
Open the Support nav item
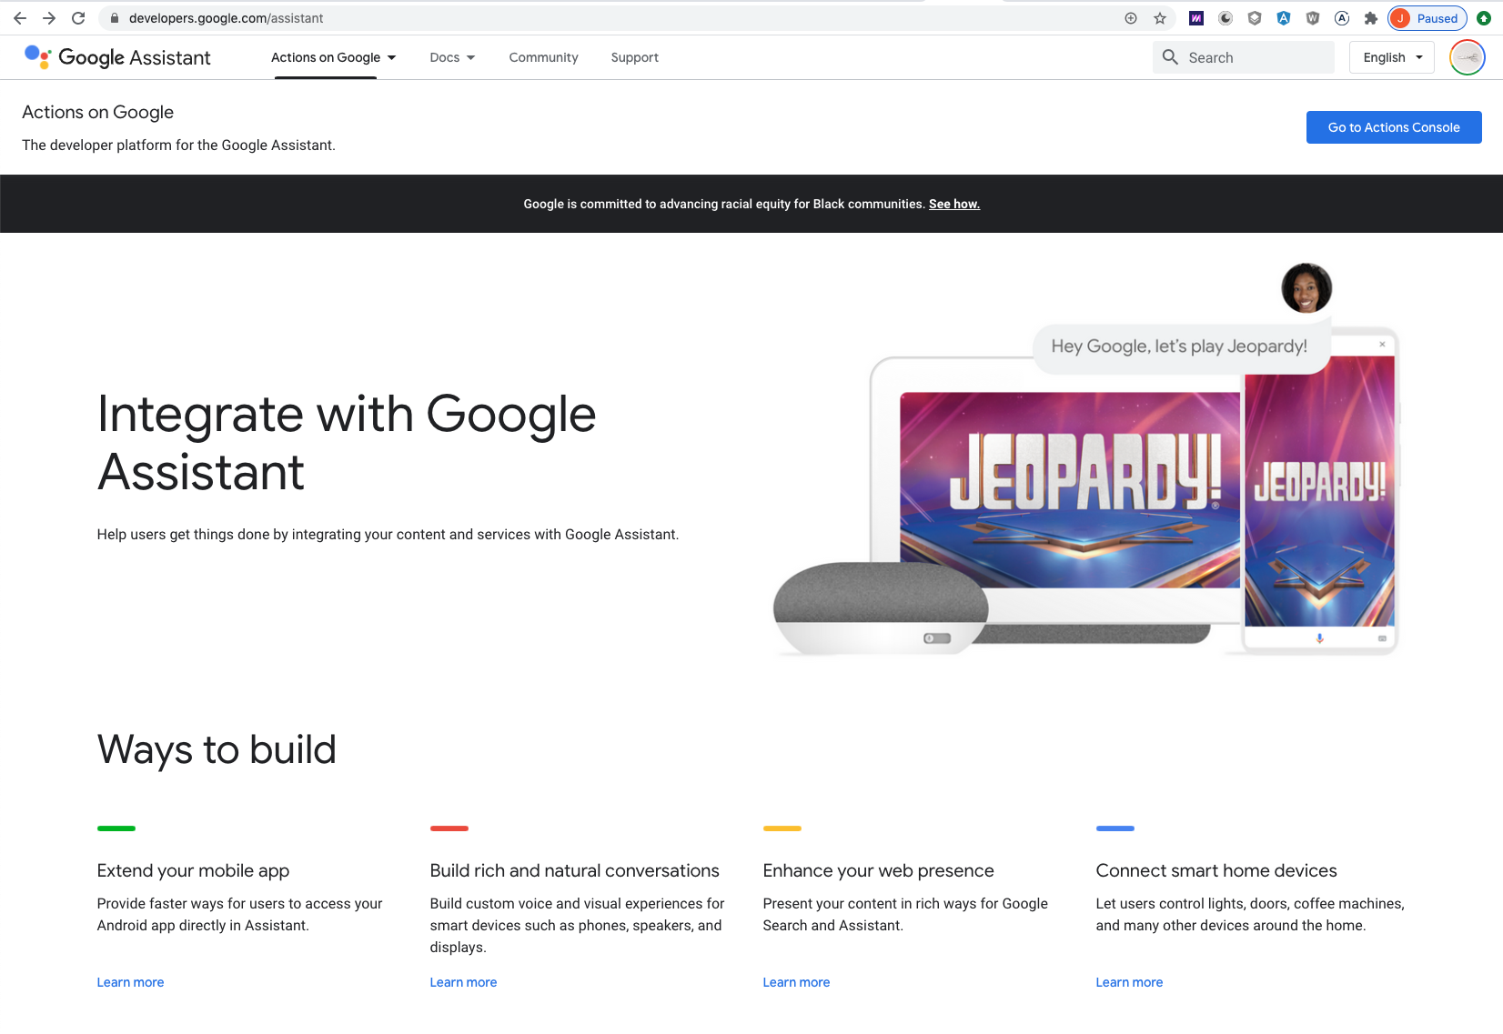[634, 57]
